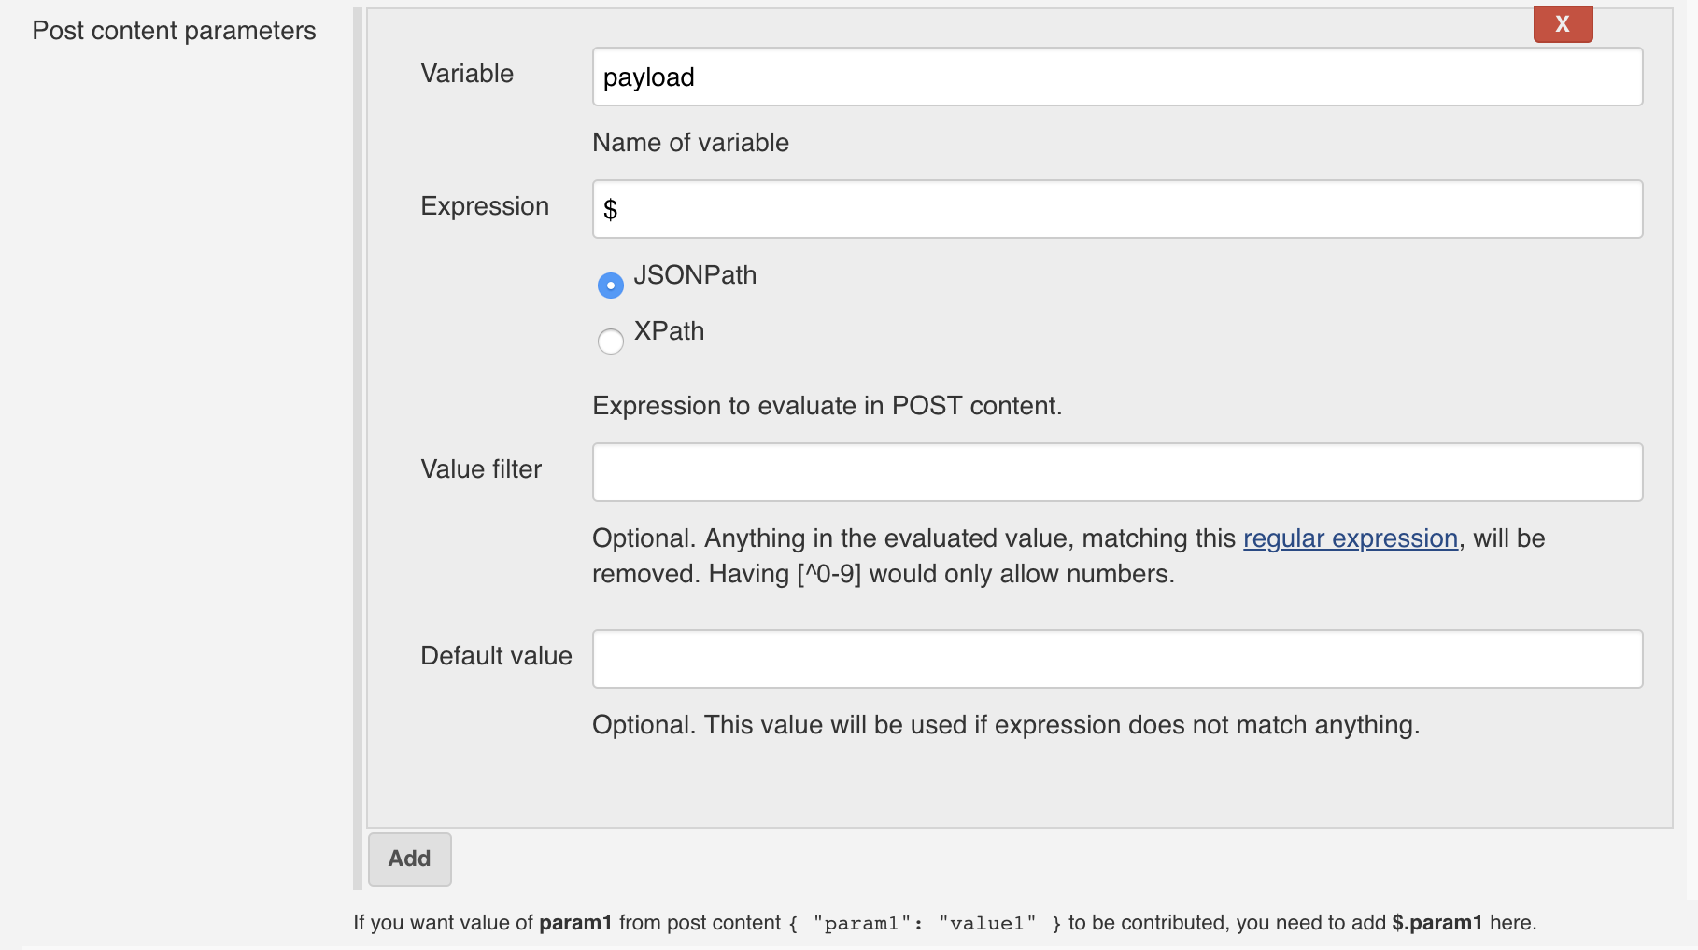
Task: Click the bold '$.param1' example text
Action: (1436, 923)
